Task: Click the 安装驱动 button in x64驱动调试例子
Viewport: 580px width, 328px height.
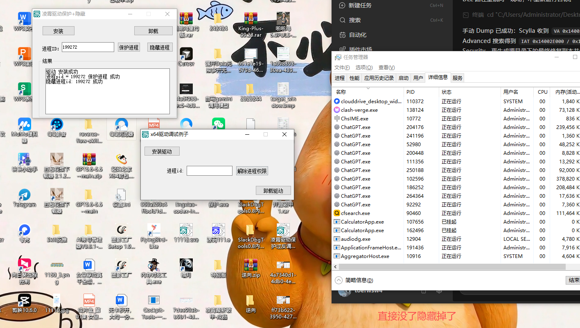Action: [x=162, y=151]
